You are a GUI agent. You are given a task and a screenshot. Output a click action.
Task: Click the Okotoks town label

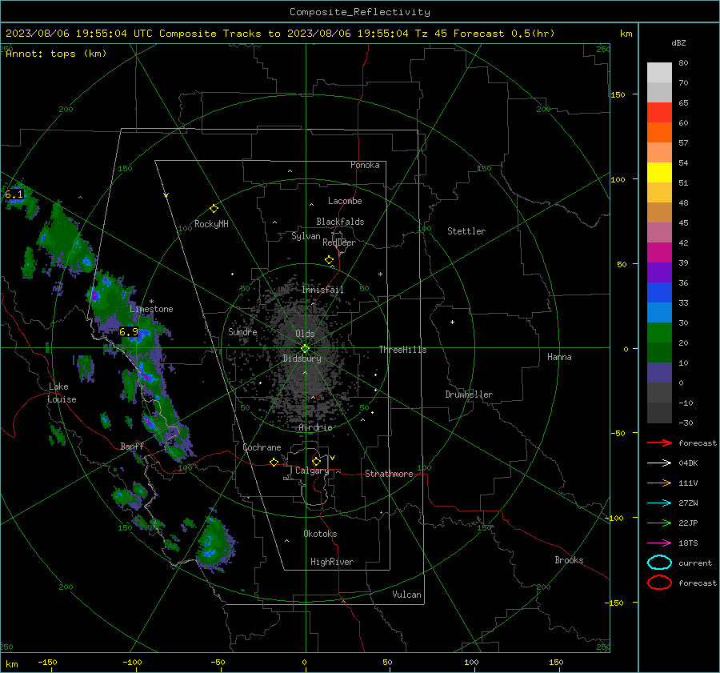tap(320, 534)
